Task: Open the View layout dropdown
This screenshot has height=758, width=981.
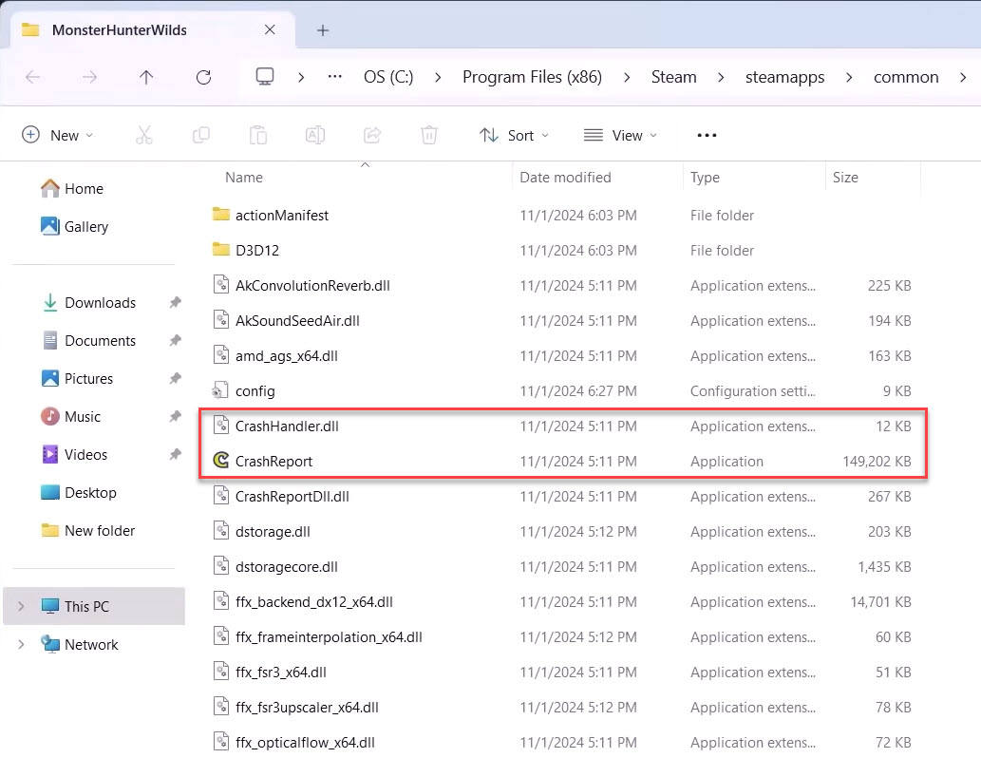Action: click(620, 135)
